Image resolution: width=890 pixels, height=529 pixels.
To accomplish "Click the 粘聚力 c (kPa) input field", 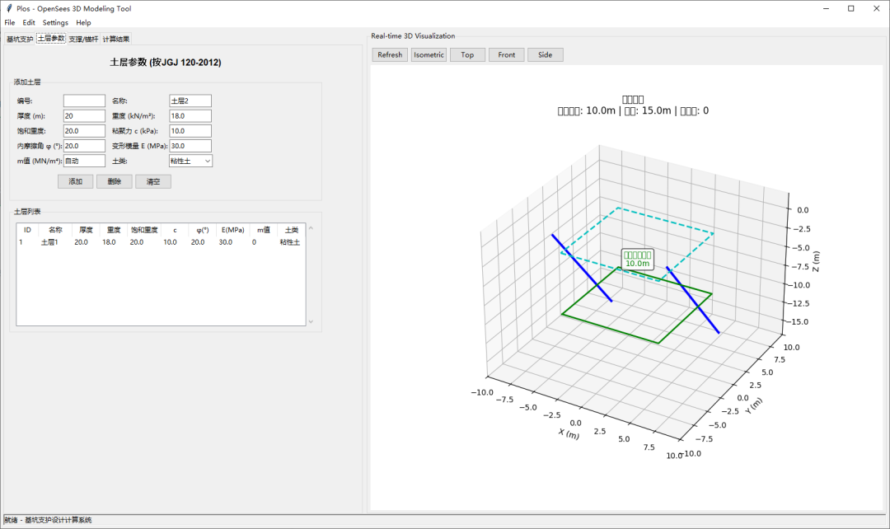I will tap(190, 131).
